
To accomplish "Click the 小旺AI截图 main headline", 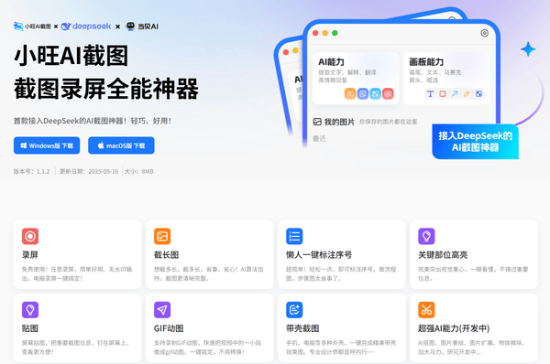I will point(71,56).
